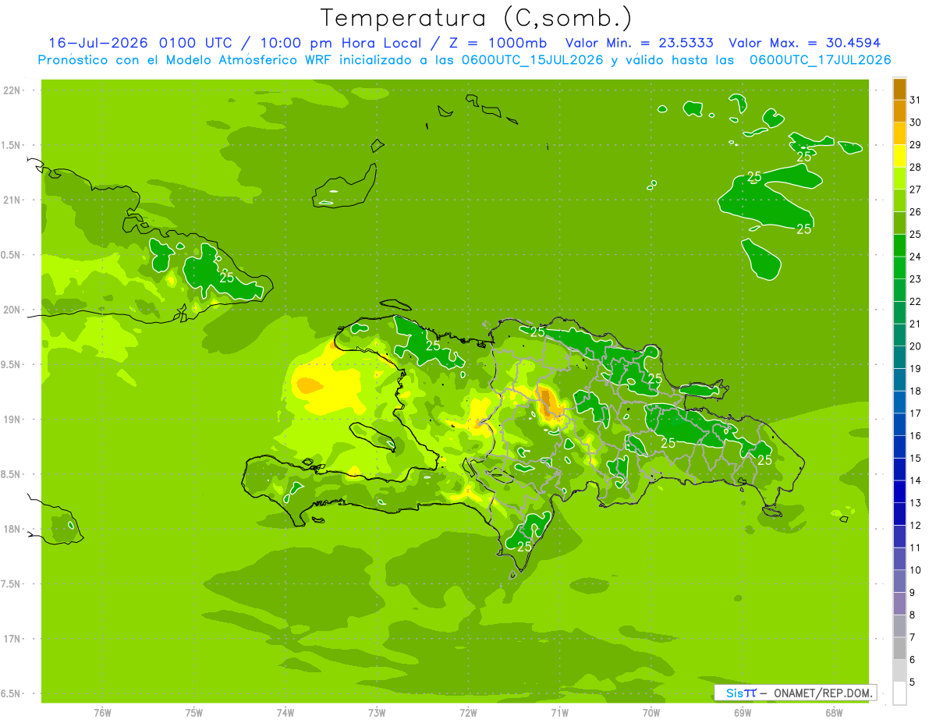Click the '17N' latitude axis label

(13, 639)
